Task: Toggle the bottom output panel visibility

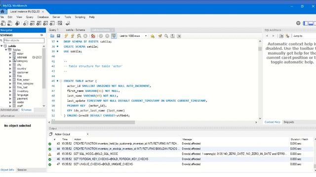Action: pos(311,23)
